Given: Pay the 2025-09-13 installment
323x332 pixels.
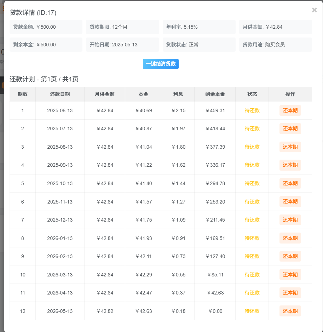Looking at the screenshot, I should pos(290,165).
